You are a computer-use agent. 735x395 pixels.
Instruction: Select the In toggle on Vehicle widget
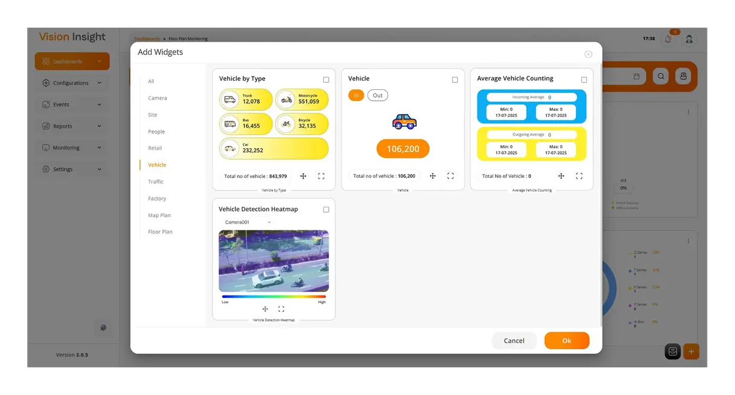[x=356, y=95]
